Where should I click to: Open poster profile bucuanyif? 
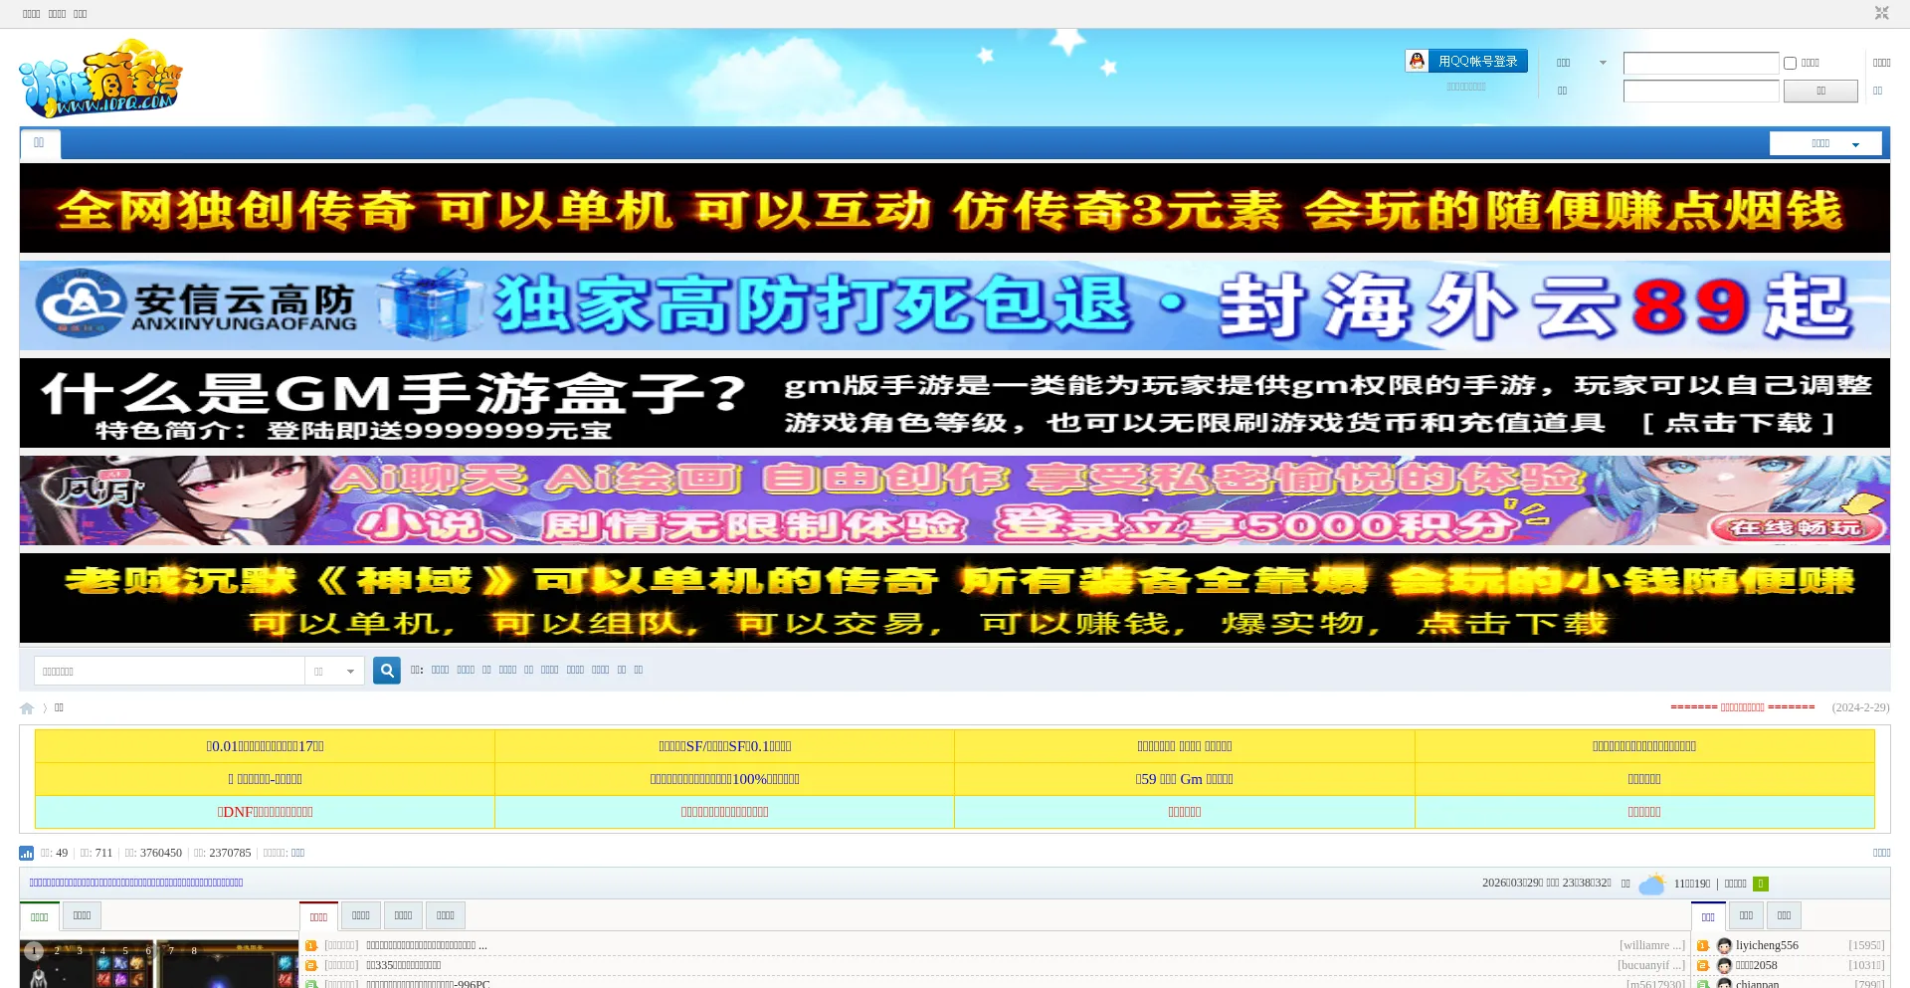coord(1650,965)
